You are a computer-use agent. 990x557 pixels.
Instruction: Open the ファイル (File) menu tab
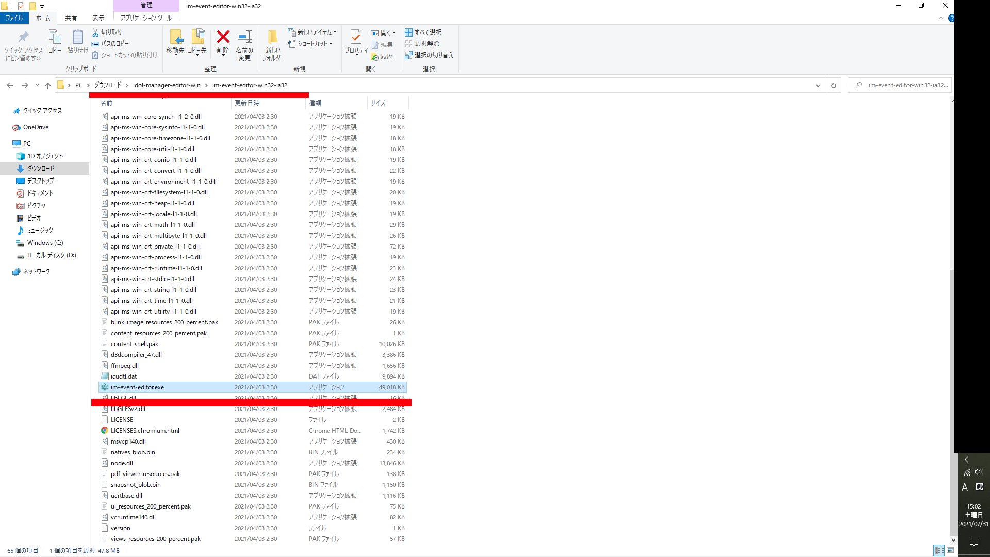pyautogui.click(x=14, y=18)
